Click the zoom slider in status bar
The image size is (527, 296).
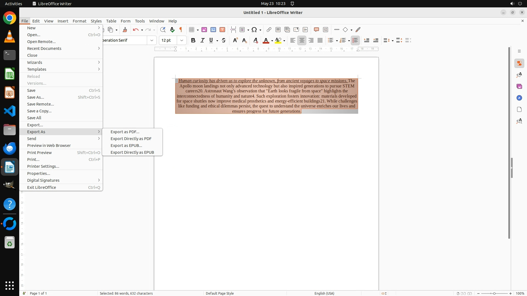[x=494, y=293]
